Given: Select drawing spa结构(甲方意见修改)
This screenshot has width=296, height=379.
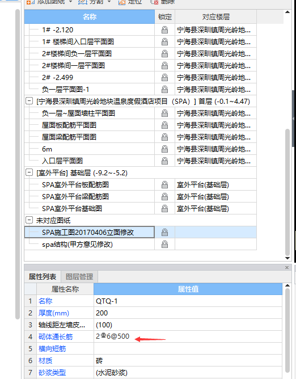Looking at the screenshot, I should (77, 245).
